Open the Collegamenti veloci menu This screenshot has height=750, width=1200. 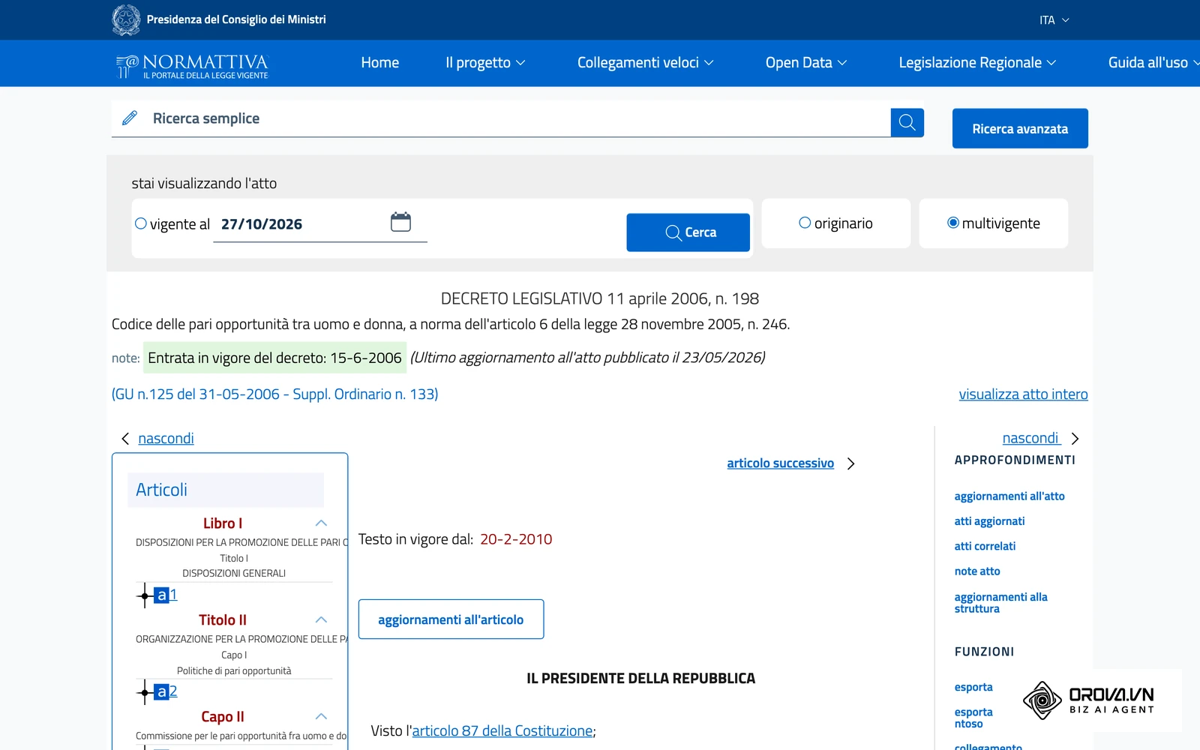click(x=645, y=63)
